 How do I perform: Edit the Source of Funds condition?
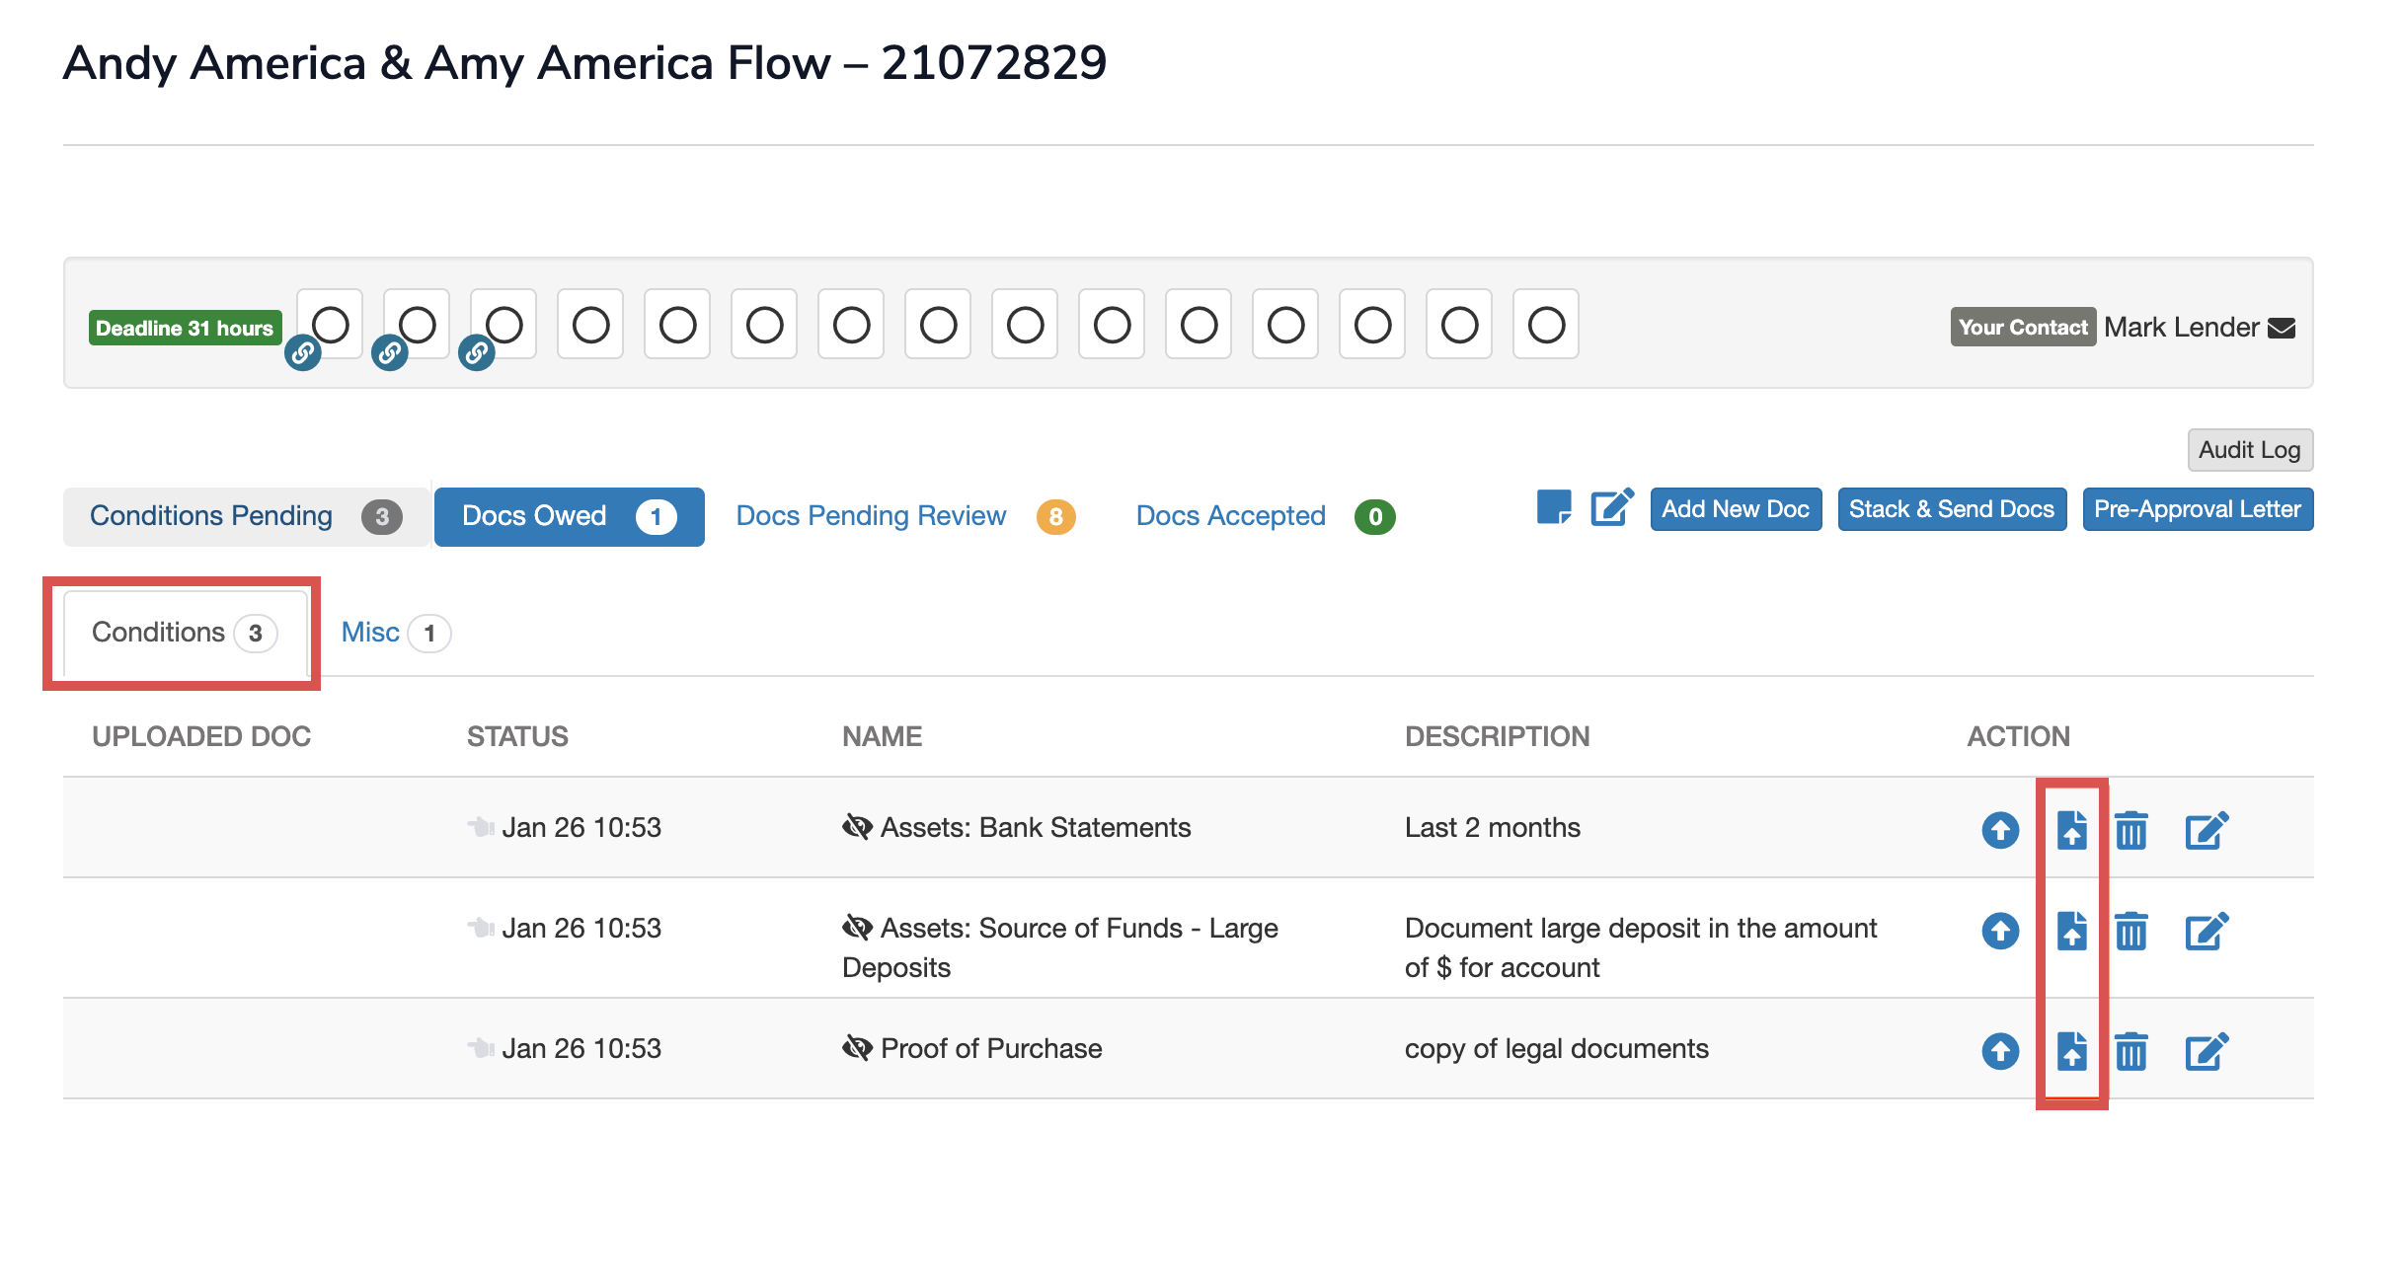point(2207,931)
